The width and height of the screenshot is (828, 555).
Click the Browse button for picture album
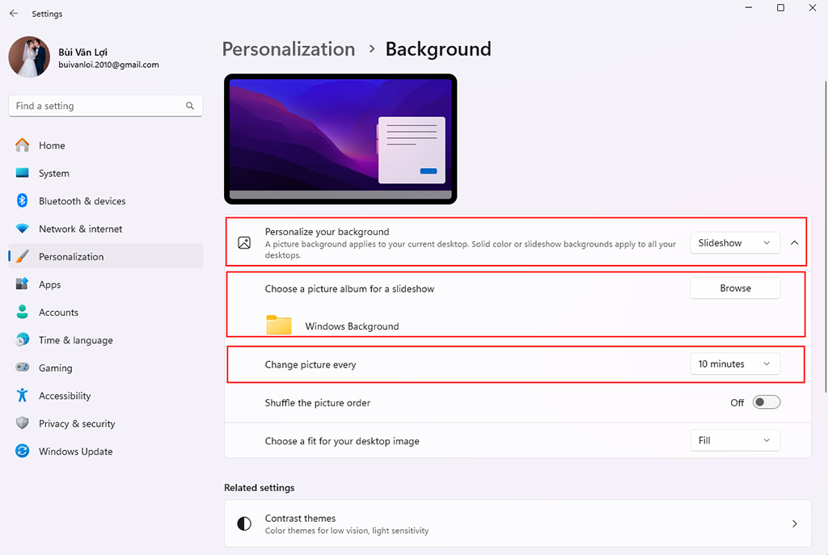(x=734, y=288)
